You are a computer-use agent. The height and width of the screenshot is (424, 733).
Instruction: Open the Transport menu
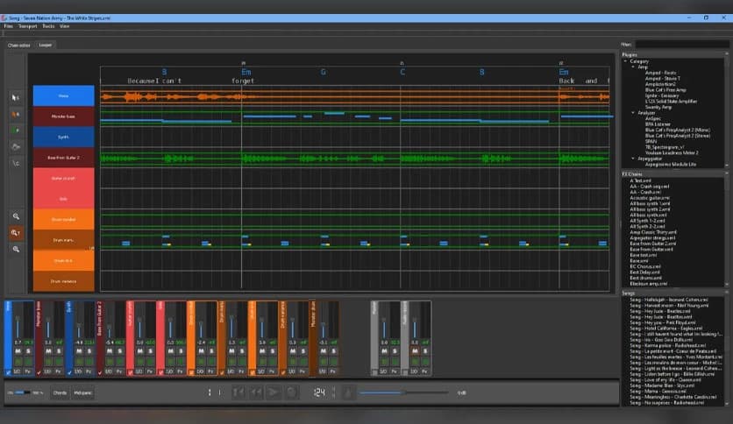click(x=27, y=26)
